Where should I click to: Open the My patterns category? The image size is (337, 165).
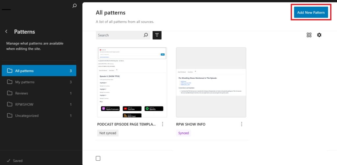click(39, 82)
